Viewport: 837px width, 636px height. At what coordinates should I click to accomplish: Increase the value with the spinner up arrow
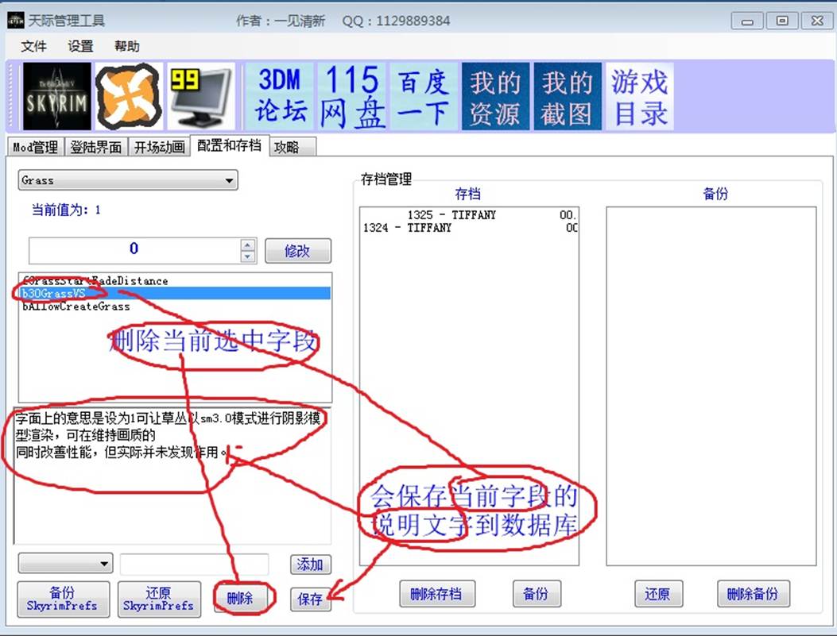coord(248,245)
